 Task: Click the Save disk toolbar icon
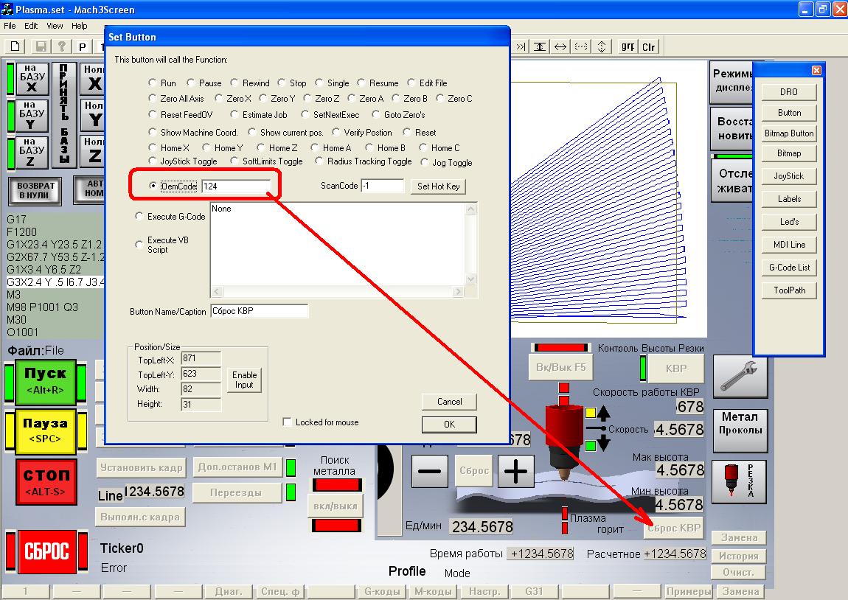point(41,46)
